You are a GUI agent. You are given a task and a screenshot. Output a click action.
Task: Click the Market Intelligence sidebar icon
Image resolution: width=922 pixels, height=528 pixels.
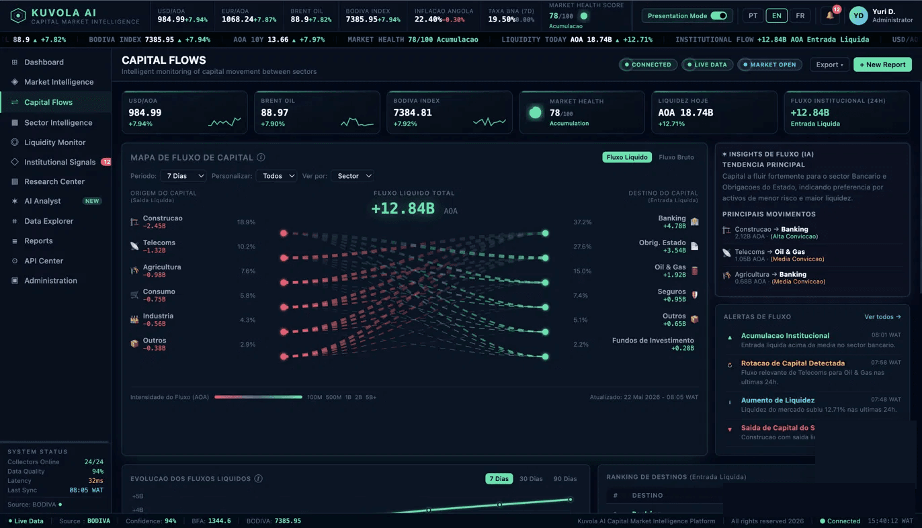click(15, 82)
